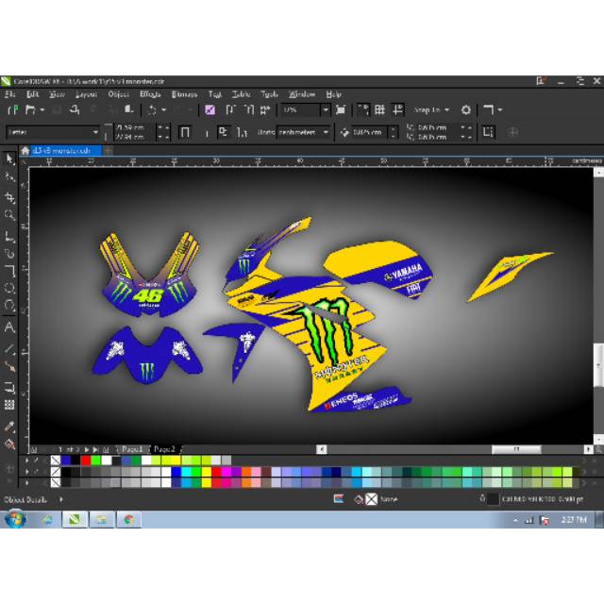Viewport: 604px width, 604px height.
Task: Switch to the Page 2 tab
Action: (x=164, y=449)
